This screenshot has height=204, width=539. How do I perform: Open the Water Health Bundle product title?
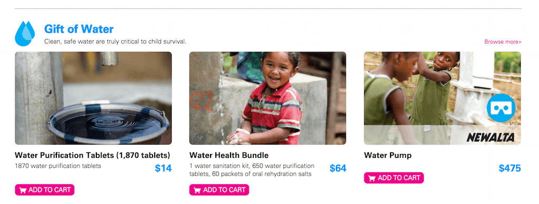(229, 155)
